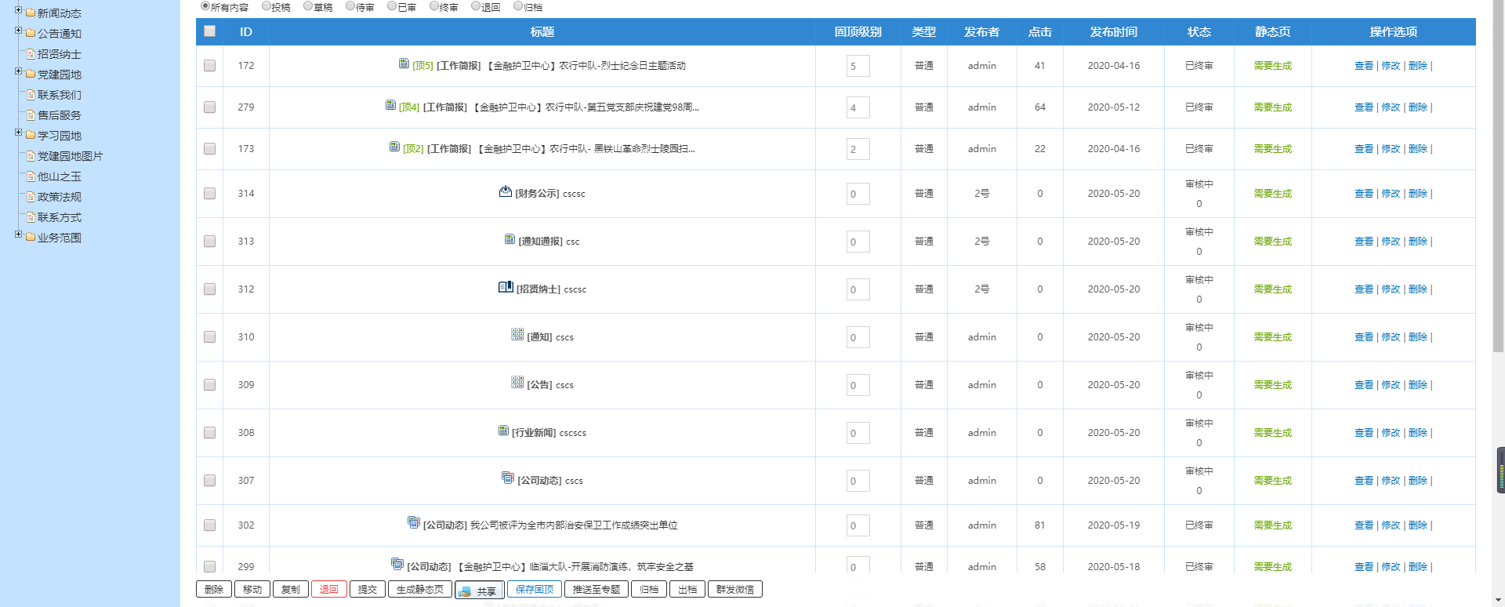The height and width of the screenshot is (607, 1505).
Task: Click the article icon in row ID 172
Action: [x=404, y=64]
